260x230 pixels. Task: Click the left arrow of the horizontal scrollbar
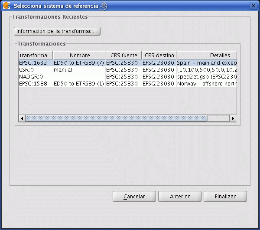click(22, 118)
